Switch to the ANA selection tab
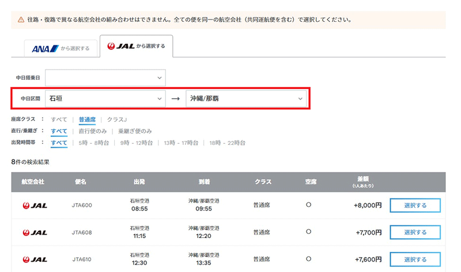461x272 pixels. coord(61,48)
